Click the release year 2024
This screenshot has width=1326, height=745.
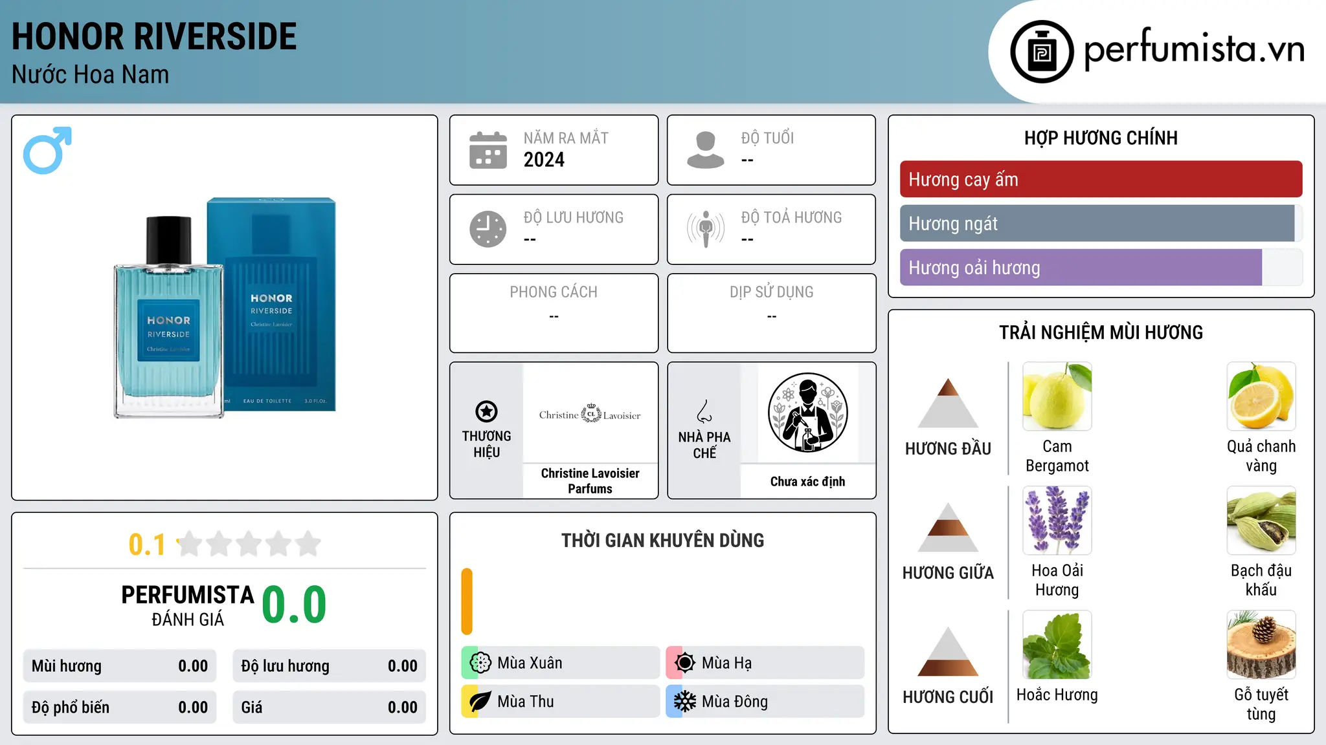coord(544,160)
